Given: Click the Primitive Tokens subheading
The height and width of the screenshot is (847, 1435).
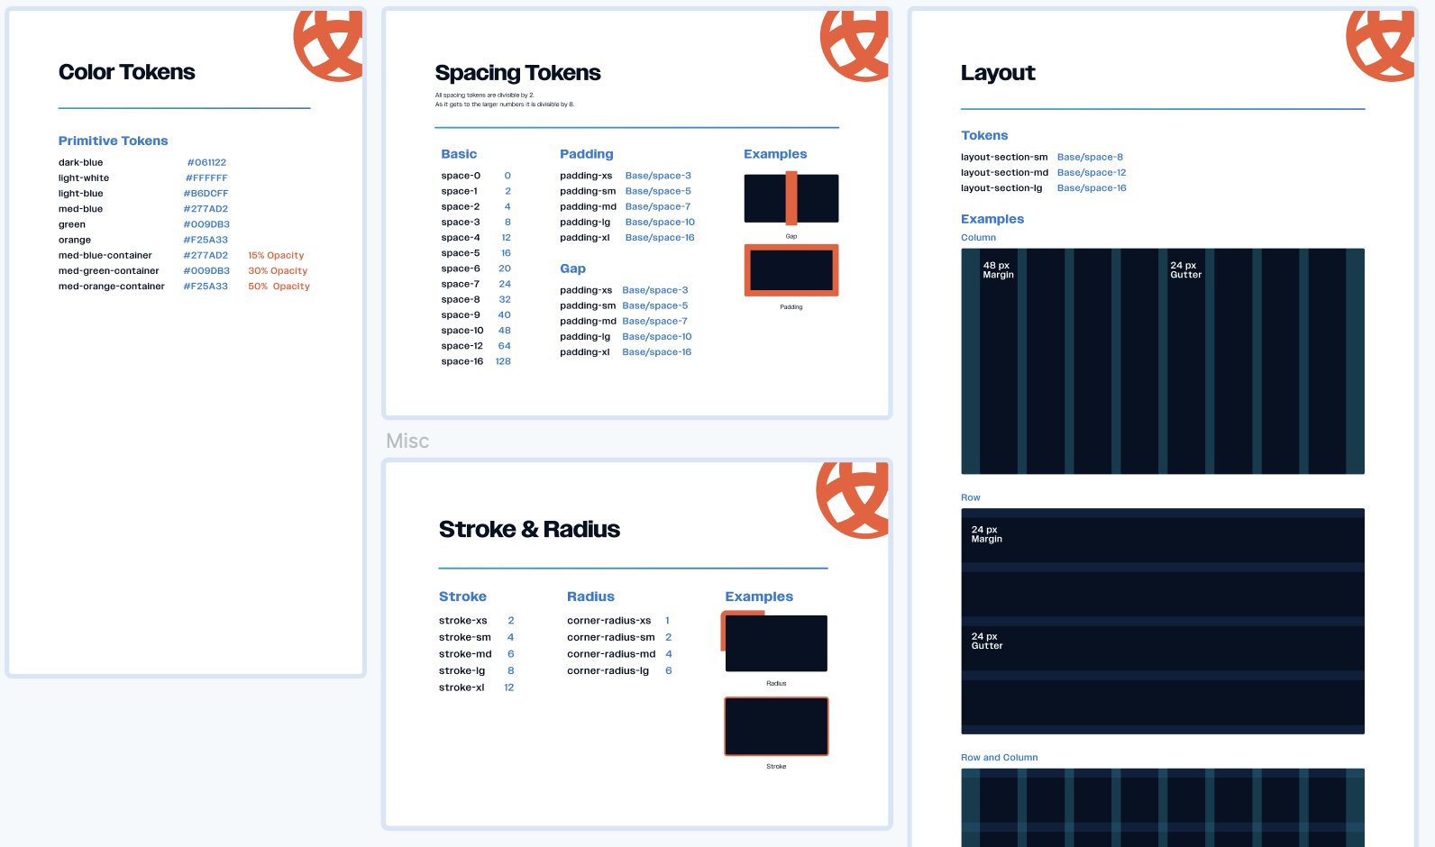Looking at the screenshot, I should click(113, 141).
